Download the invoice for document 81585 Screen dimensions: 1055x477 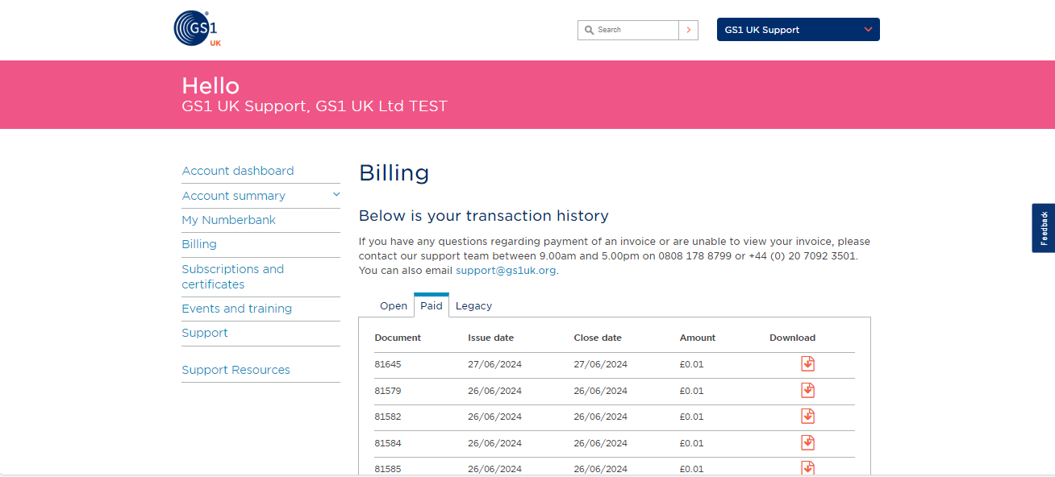point(807,468)
